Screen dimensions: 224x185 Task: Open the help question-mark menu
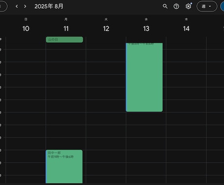click(x=176, y=6)
